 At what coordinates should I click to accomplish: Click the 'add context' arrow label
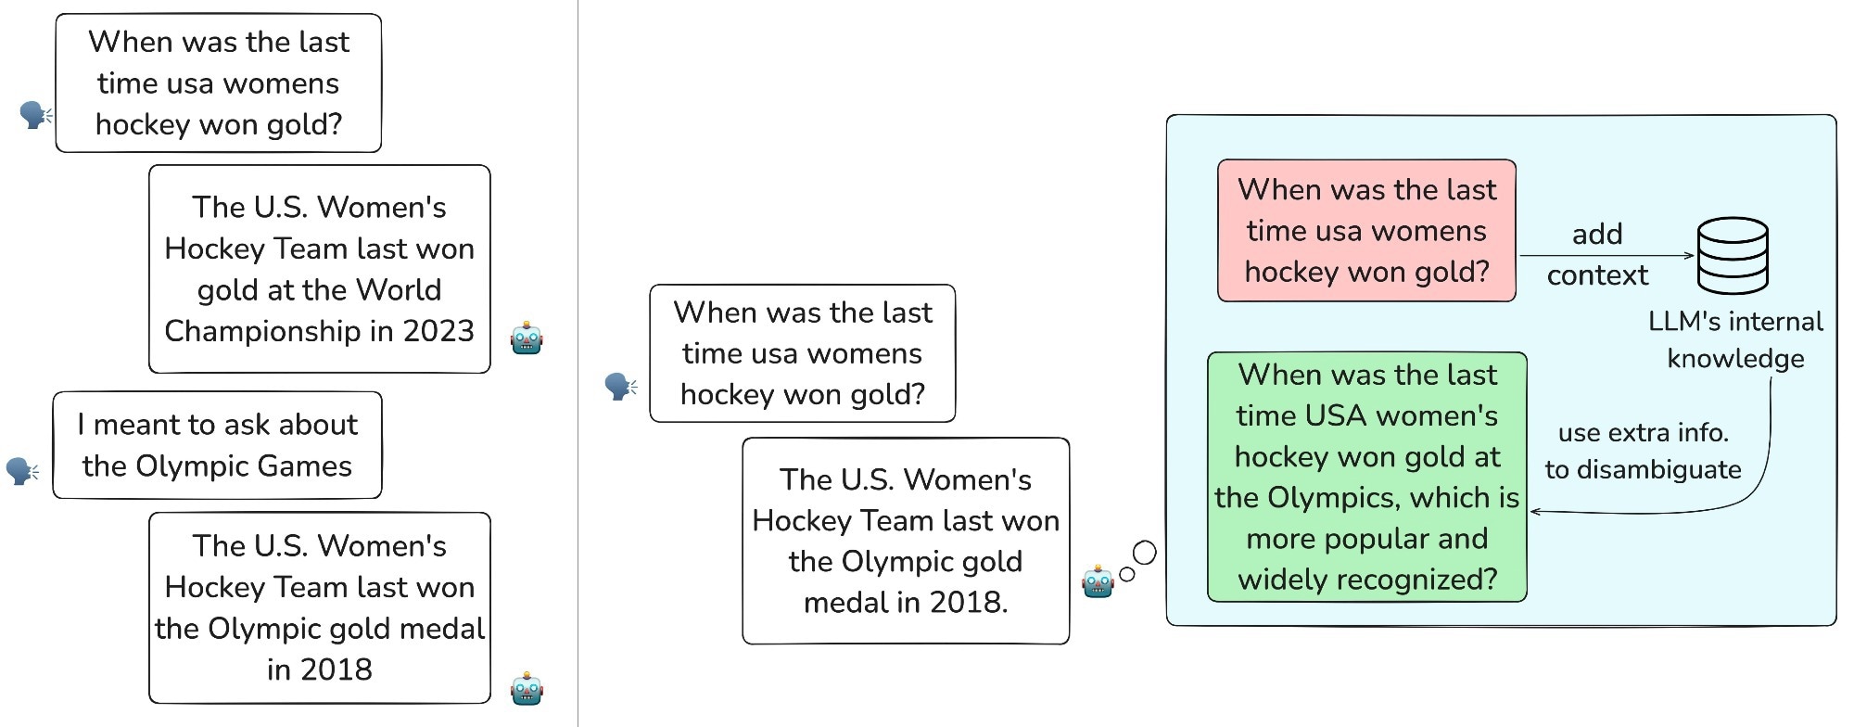1597,254
